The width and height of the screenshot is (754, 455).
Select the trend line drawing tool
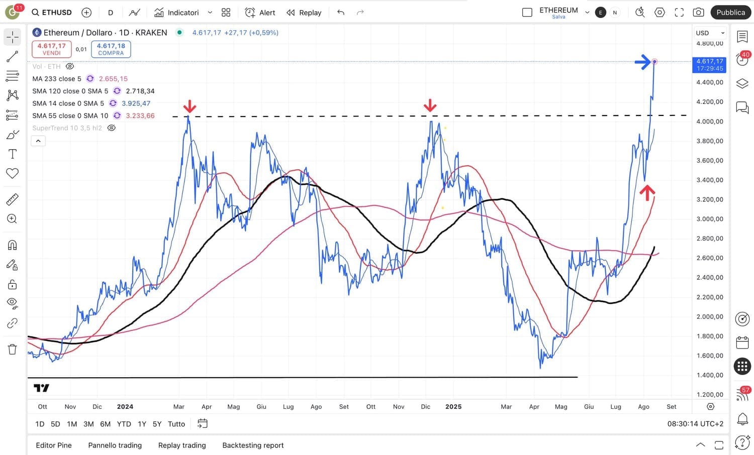click(13, 57)
